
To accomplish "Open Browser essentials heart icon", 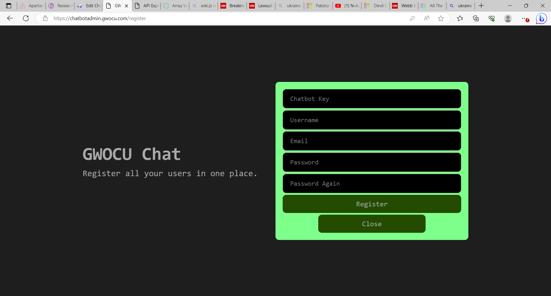I will 492,18.
